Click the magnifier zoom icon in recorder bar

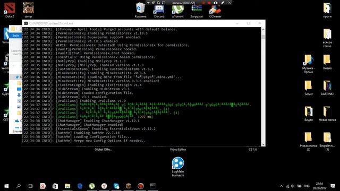tap(158, 3)
